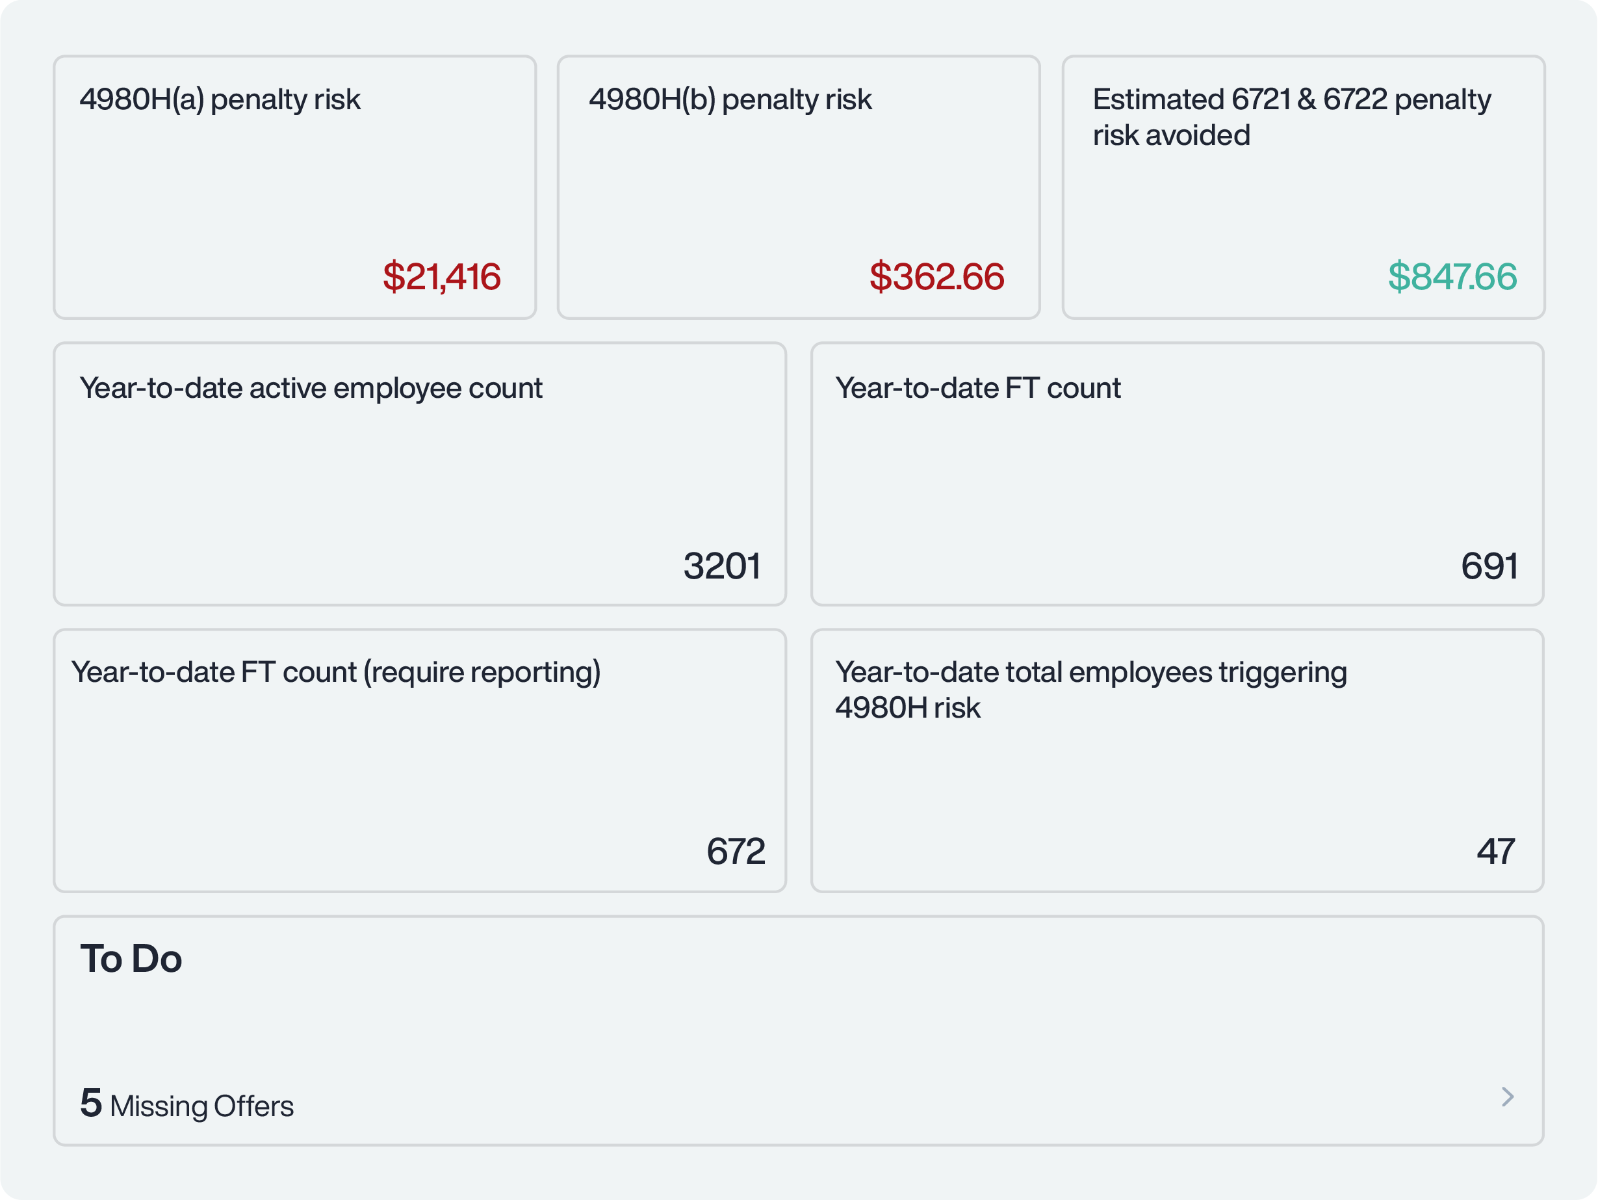Viewport: 1598px width, 1200px height.
Task: Select Estimated 6721 & 6722 penalty card
Action: coord(1302,188)
